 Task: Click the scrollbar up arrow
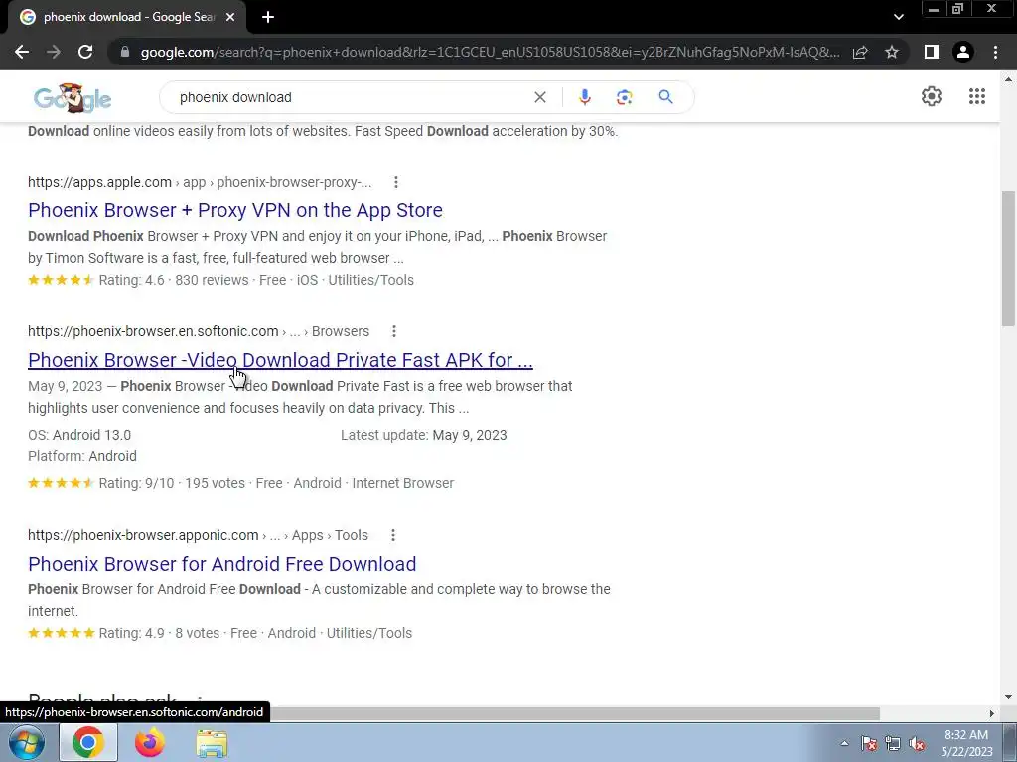[1009, 79]
